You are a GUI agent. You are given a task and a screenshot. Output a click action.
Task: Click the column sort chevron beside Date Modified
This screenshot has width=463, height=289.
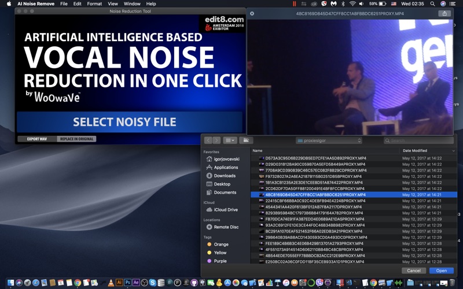[x=454, y=151]
